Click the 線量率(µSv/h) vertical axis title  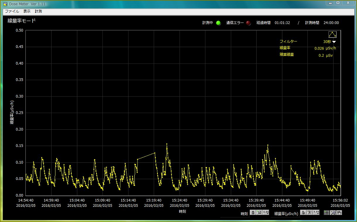coord(12,112)
